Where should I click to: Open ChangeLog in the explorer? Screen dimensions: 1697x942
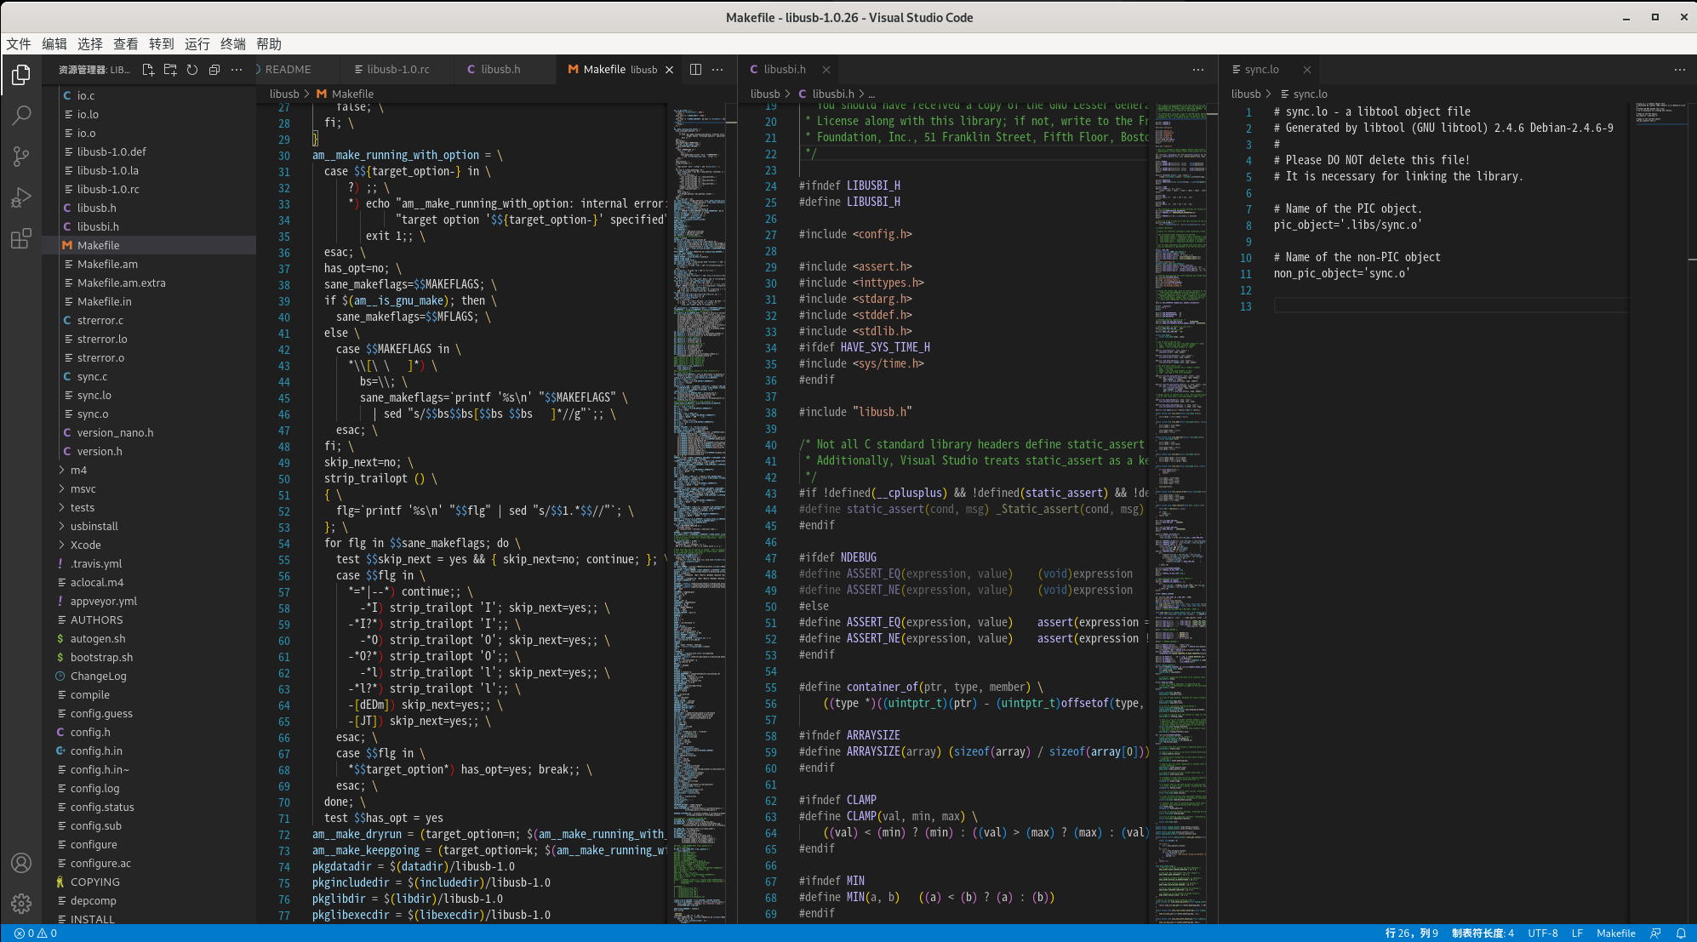click(x=149, y=677)
